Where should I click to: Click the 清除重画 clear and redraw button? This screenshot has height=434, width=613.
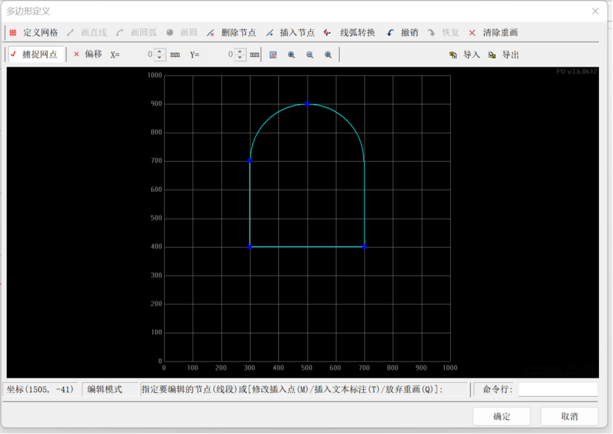[x=493, y=33]
